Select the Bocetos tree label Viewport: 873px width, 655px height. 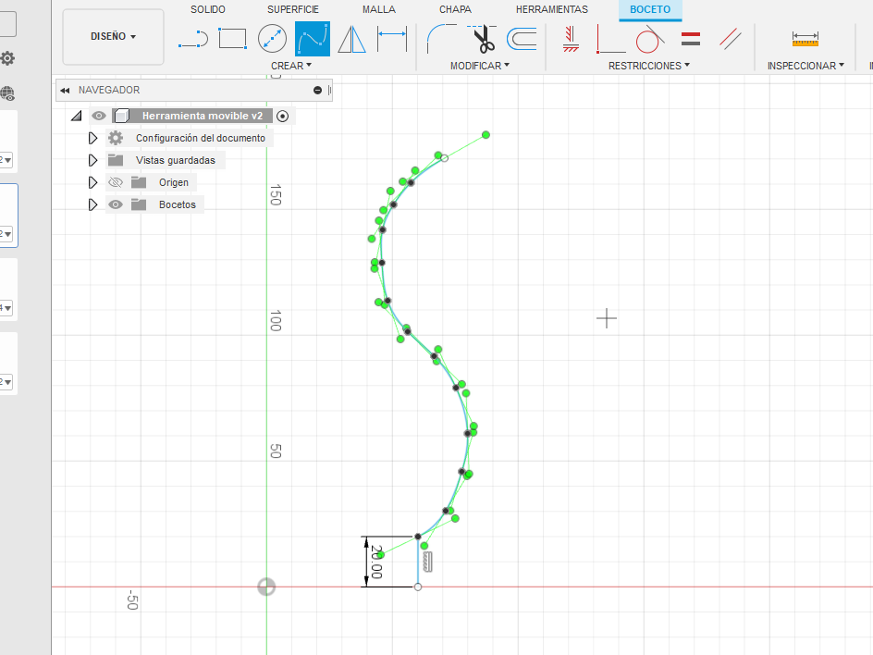[177, 205]
